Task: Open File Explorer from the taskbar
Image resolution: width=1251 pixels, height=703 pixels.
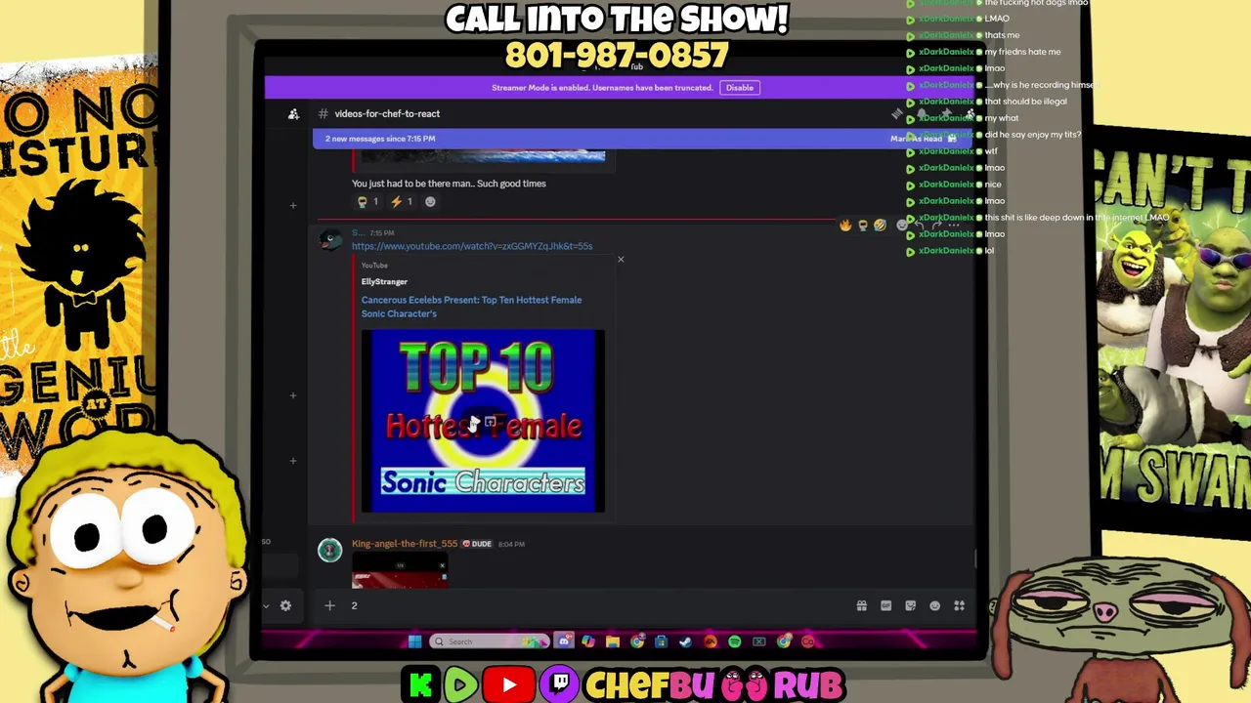Action: (613, 641)
